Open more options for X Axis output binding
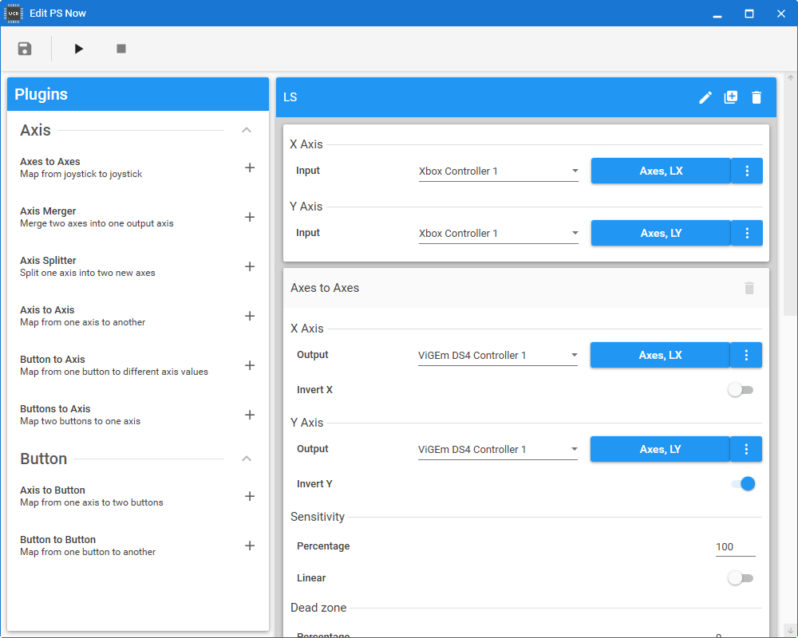The image size is (798, 638). click(746, 355)
